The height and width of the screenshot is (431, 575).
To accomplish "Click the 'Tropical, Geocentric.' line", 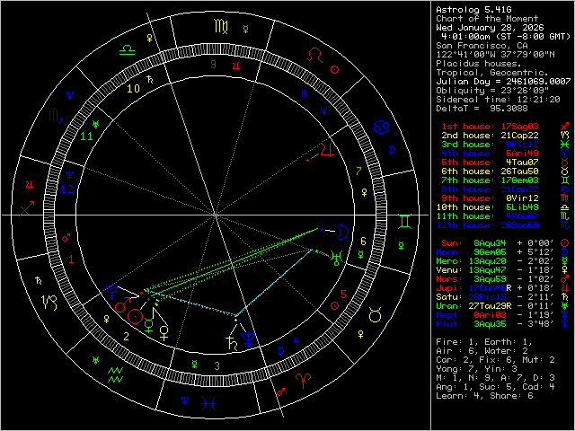I will 492,73.
